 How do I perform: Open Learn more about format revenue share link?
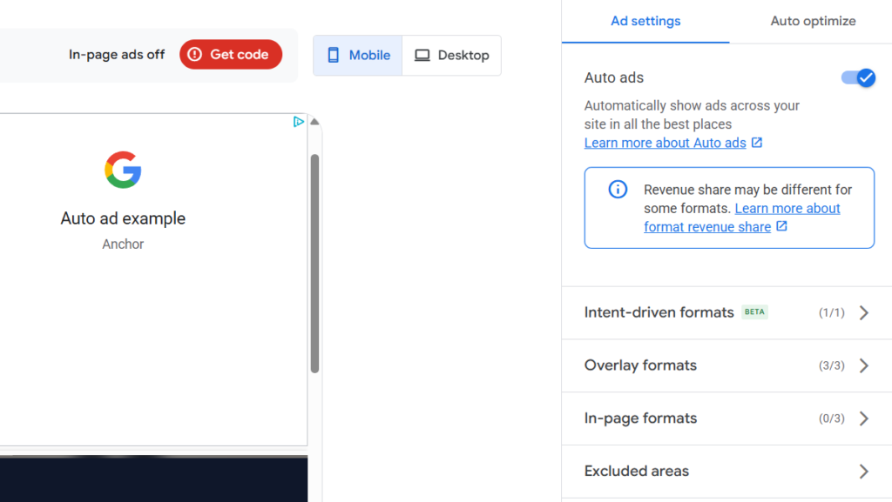point(742,218)
